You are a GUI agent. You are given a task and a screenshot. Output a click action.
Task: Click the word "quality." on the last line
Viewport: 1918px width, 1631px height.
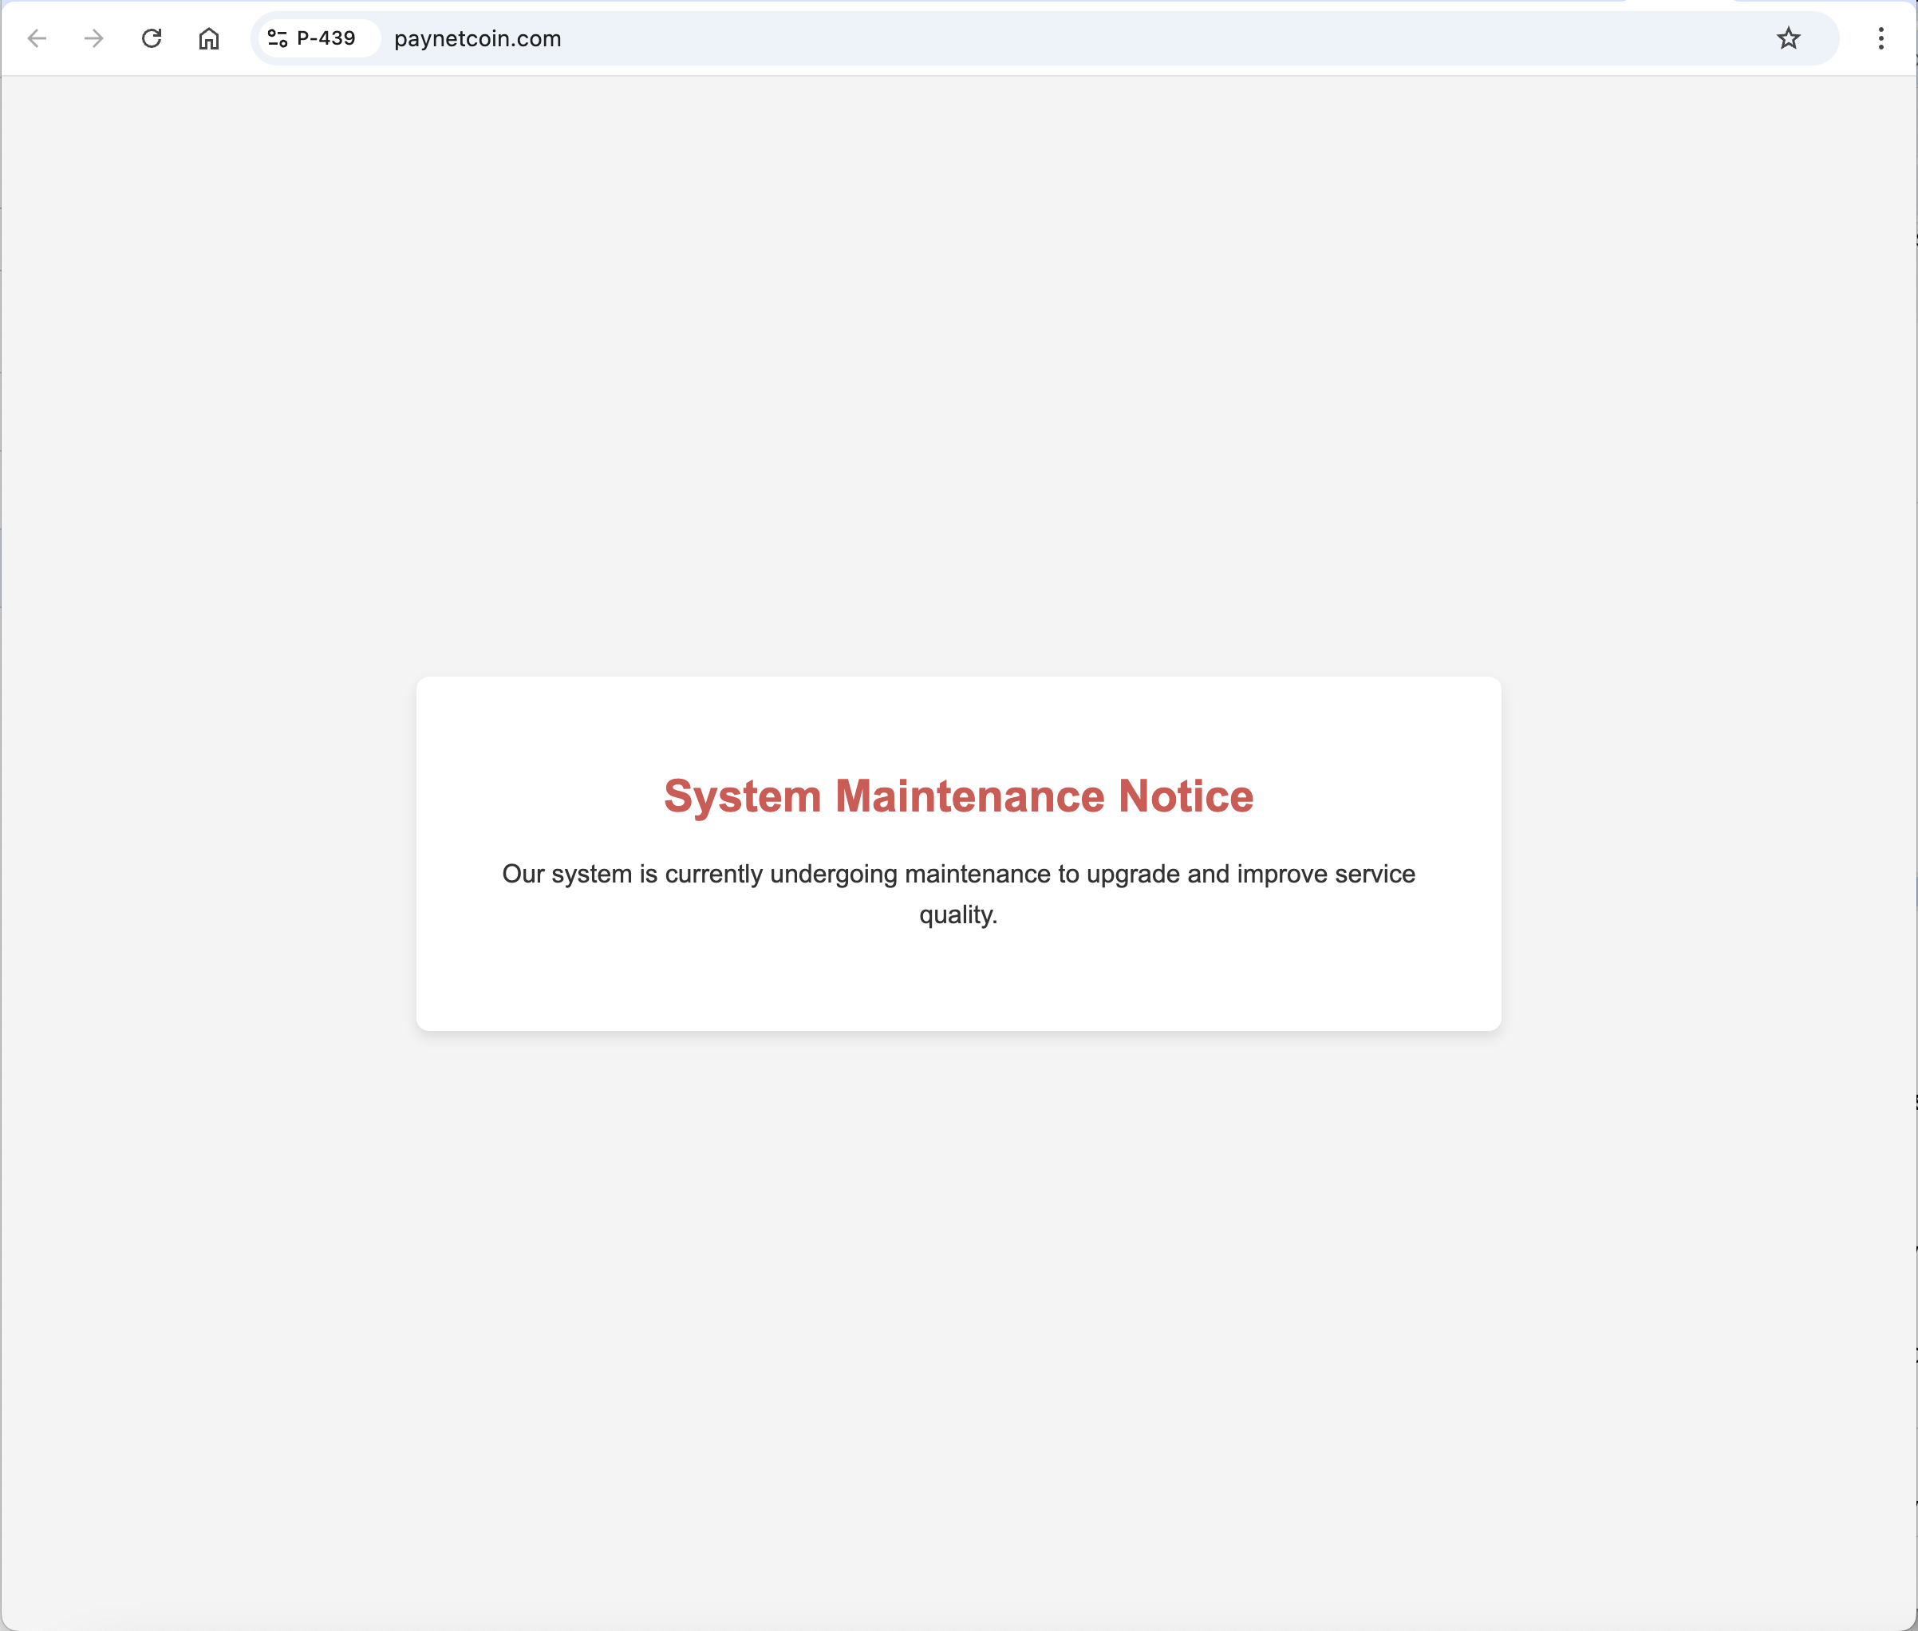point(957,914)
